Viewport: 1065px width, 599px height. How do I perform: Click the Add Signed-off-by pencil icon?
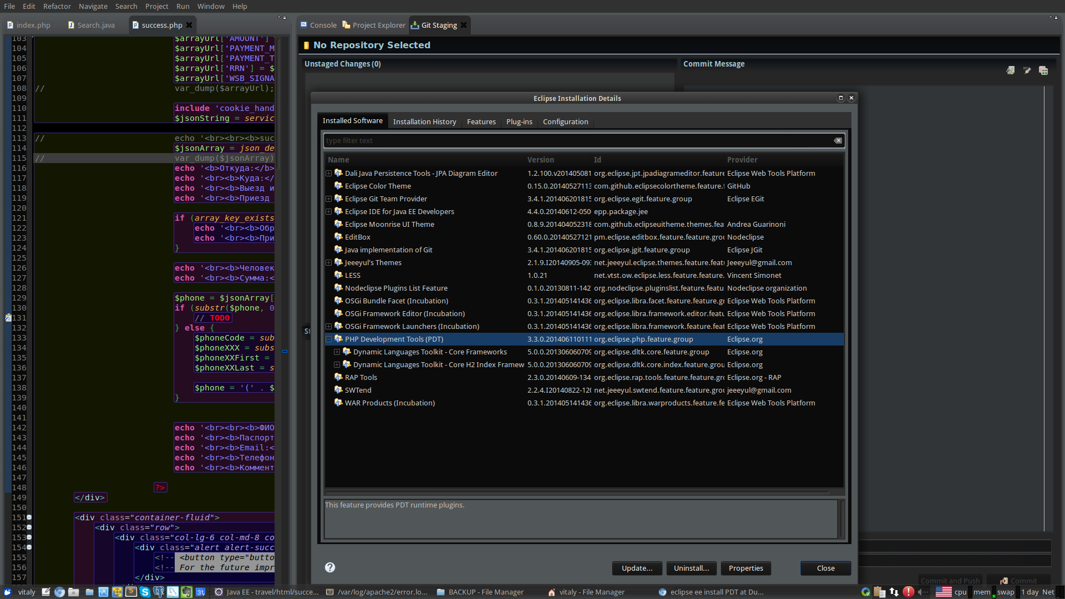(1027, 70)
